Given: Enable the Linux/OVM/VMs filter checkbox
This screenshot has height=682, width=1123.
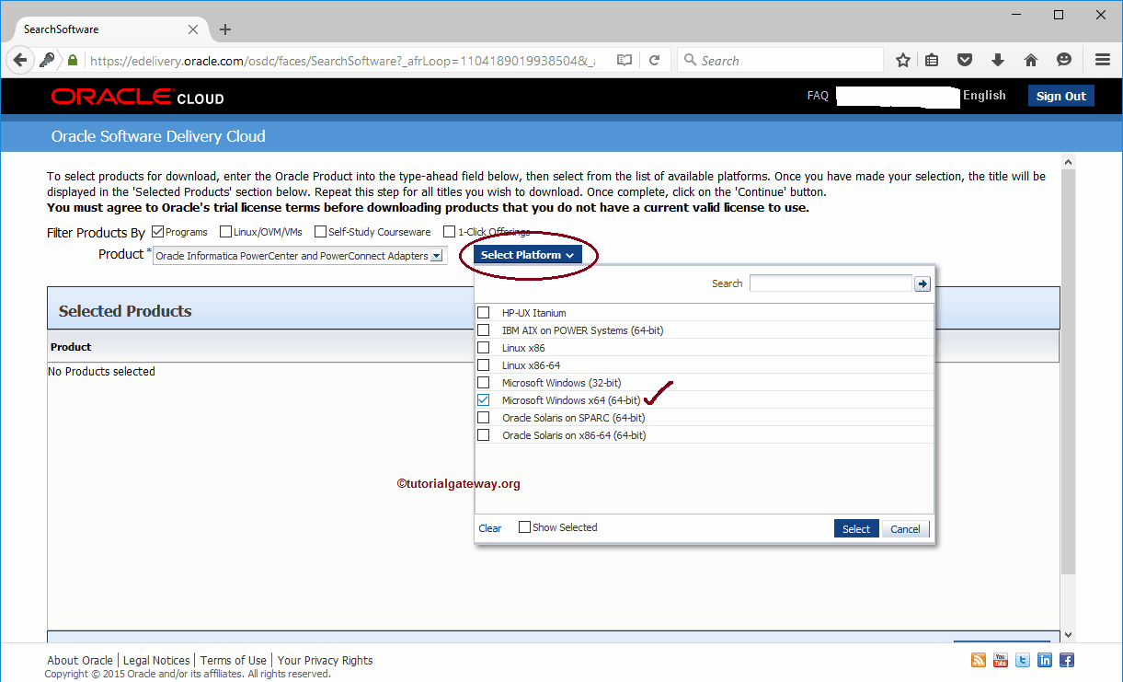Looking at the screenshot, I should click(225, 232).
